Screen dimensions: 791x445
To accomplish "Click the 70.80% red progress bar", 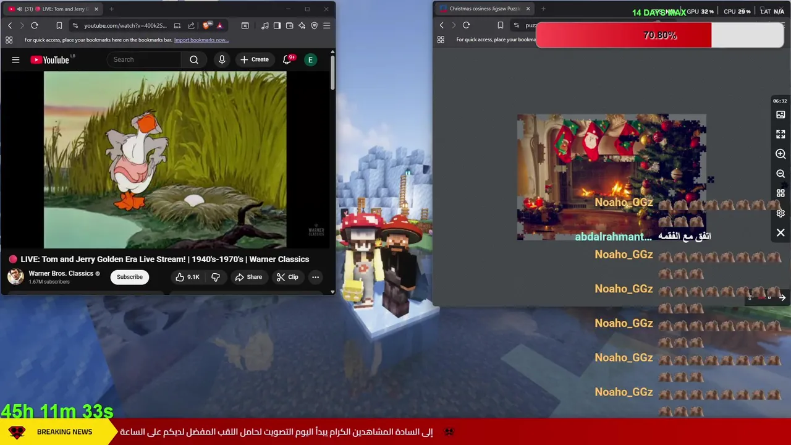I will (660, 35).
